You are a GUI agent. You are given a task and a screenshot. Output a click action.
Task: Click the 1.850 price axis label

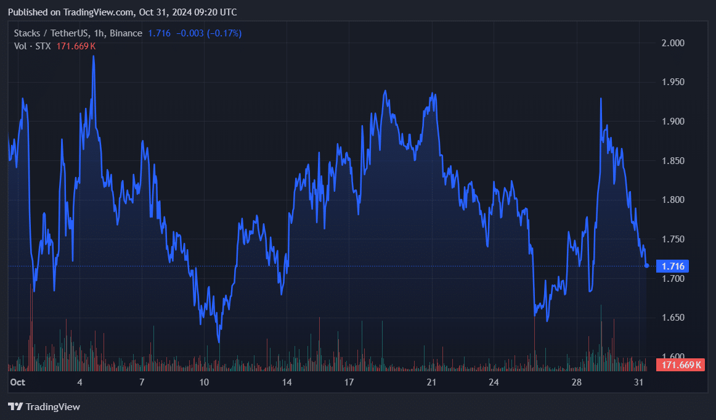[x=673, y=161]
